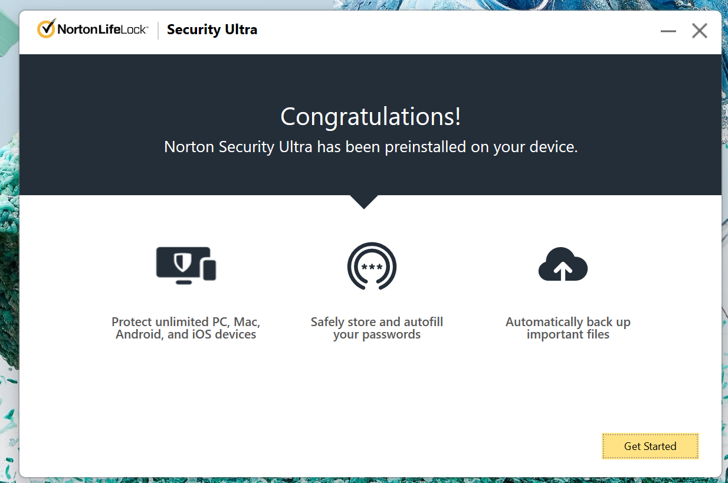The width and height of the screenshot is (728, 483).
Task: Click the downward triangle pointer below the banner
Action: [x=364, y=202]
